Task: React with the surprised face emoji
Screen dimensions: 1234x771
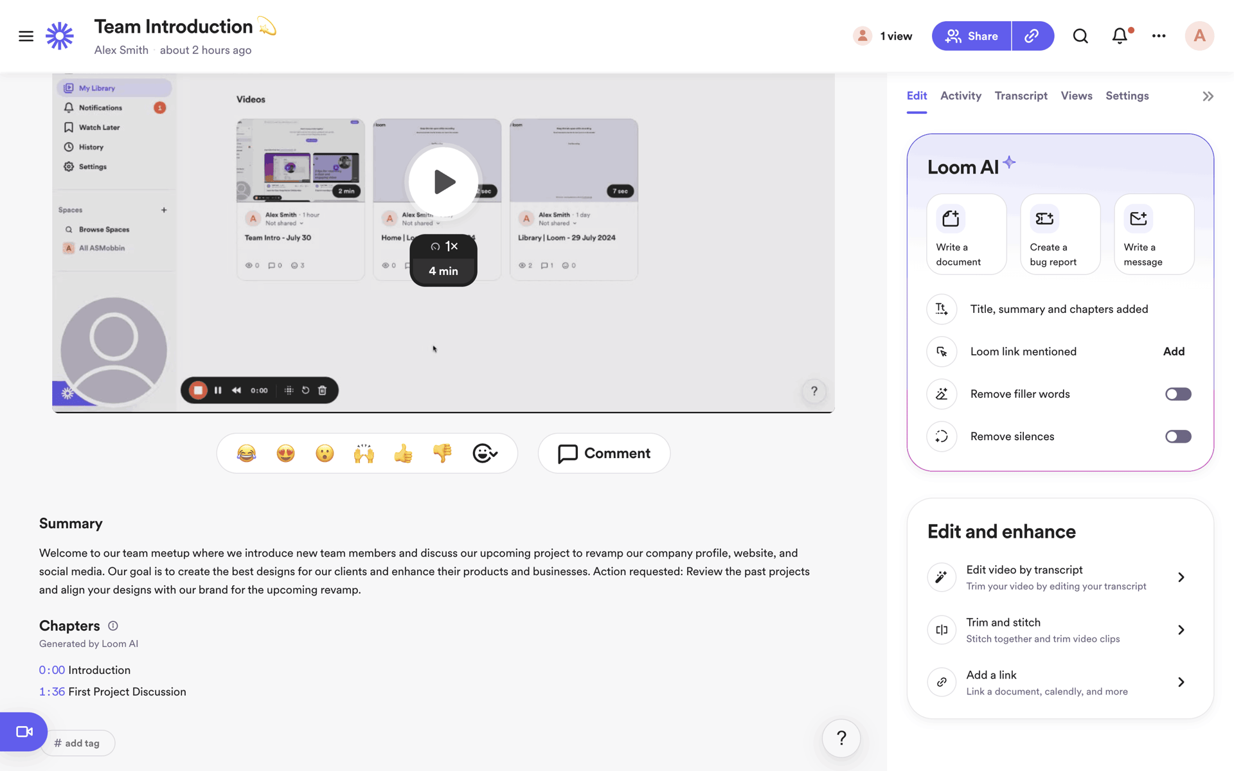Action: [325, 454]
